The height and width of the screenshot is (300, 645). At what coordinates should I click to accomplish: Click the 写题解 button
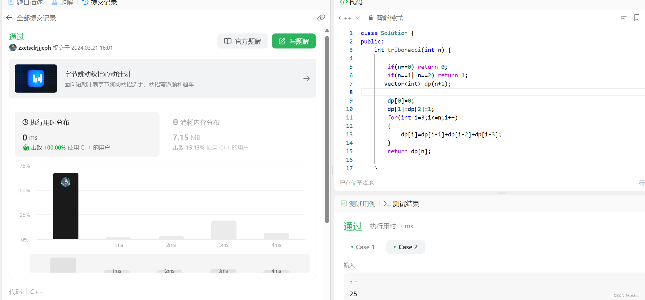click(x=293, y=41)
